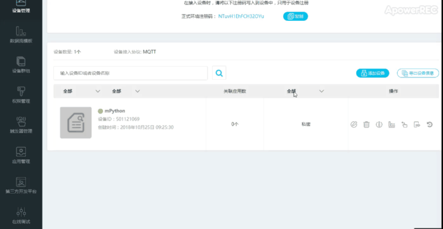Click the mPython export arrow icon

(x=417, y=124)
